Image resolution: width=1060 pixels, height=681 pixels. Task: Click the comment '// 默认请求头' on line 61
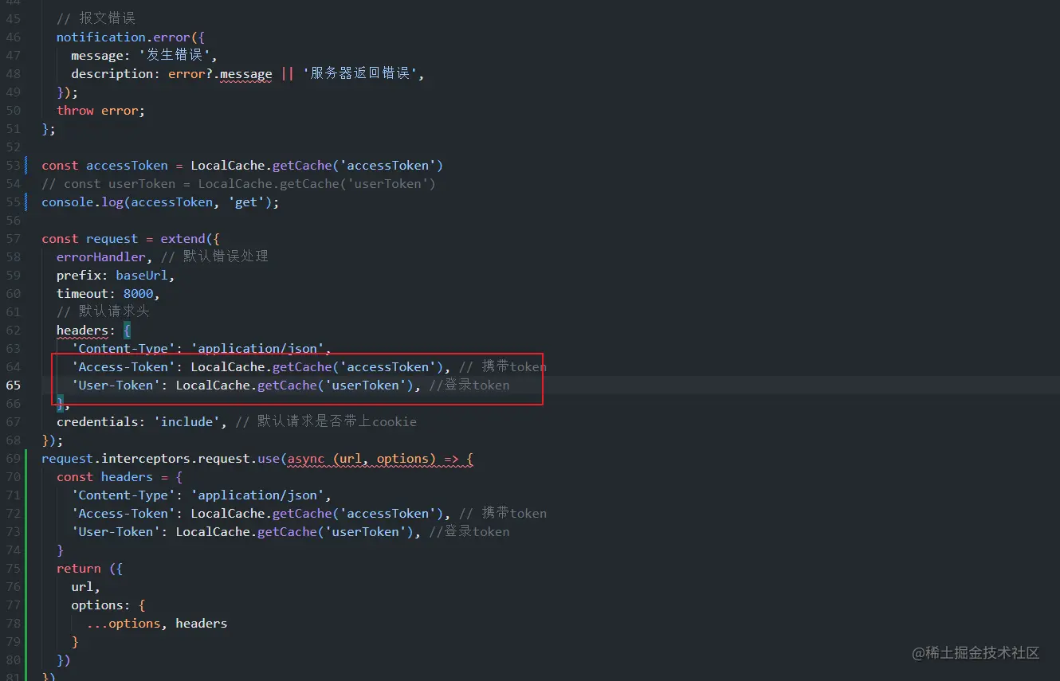(103, 311)
